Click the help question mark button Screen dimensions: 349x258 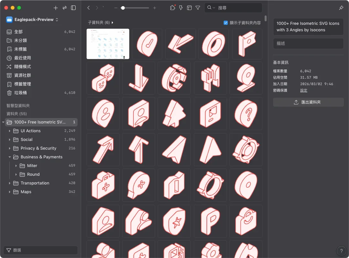tap(341, 251)
